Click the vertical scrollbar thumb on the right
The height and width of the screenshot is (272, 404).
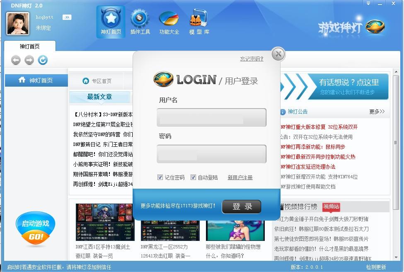coord(396,142)
